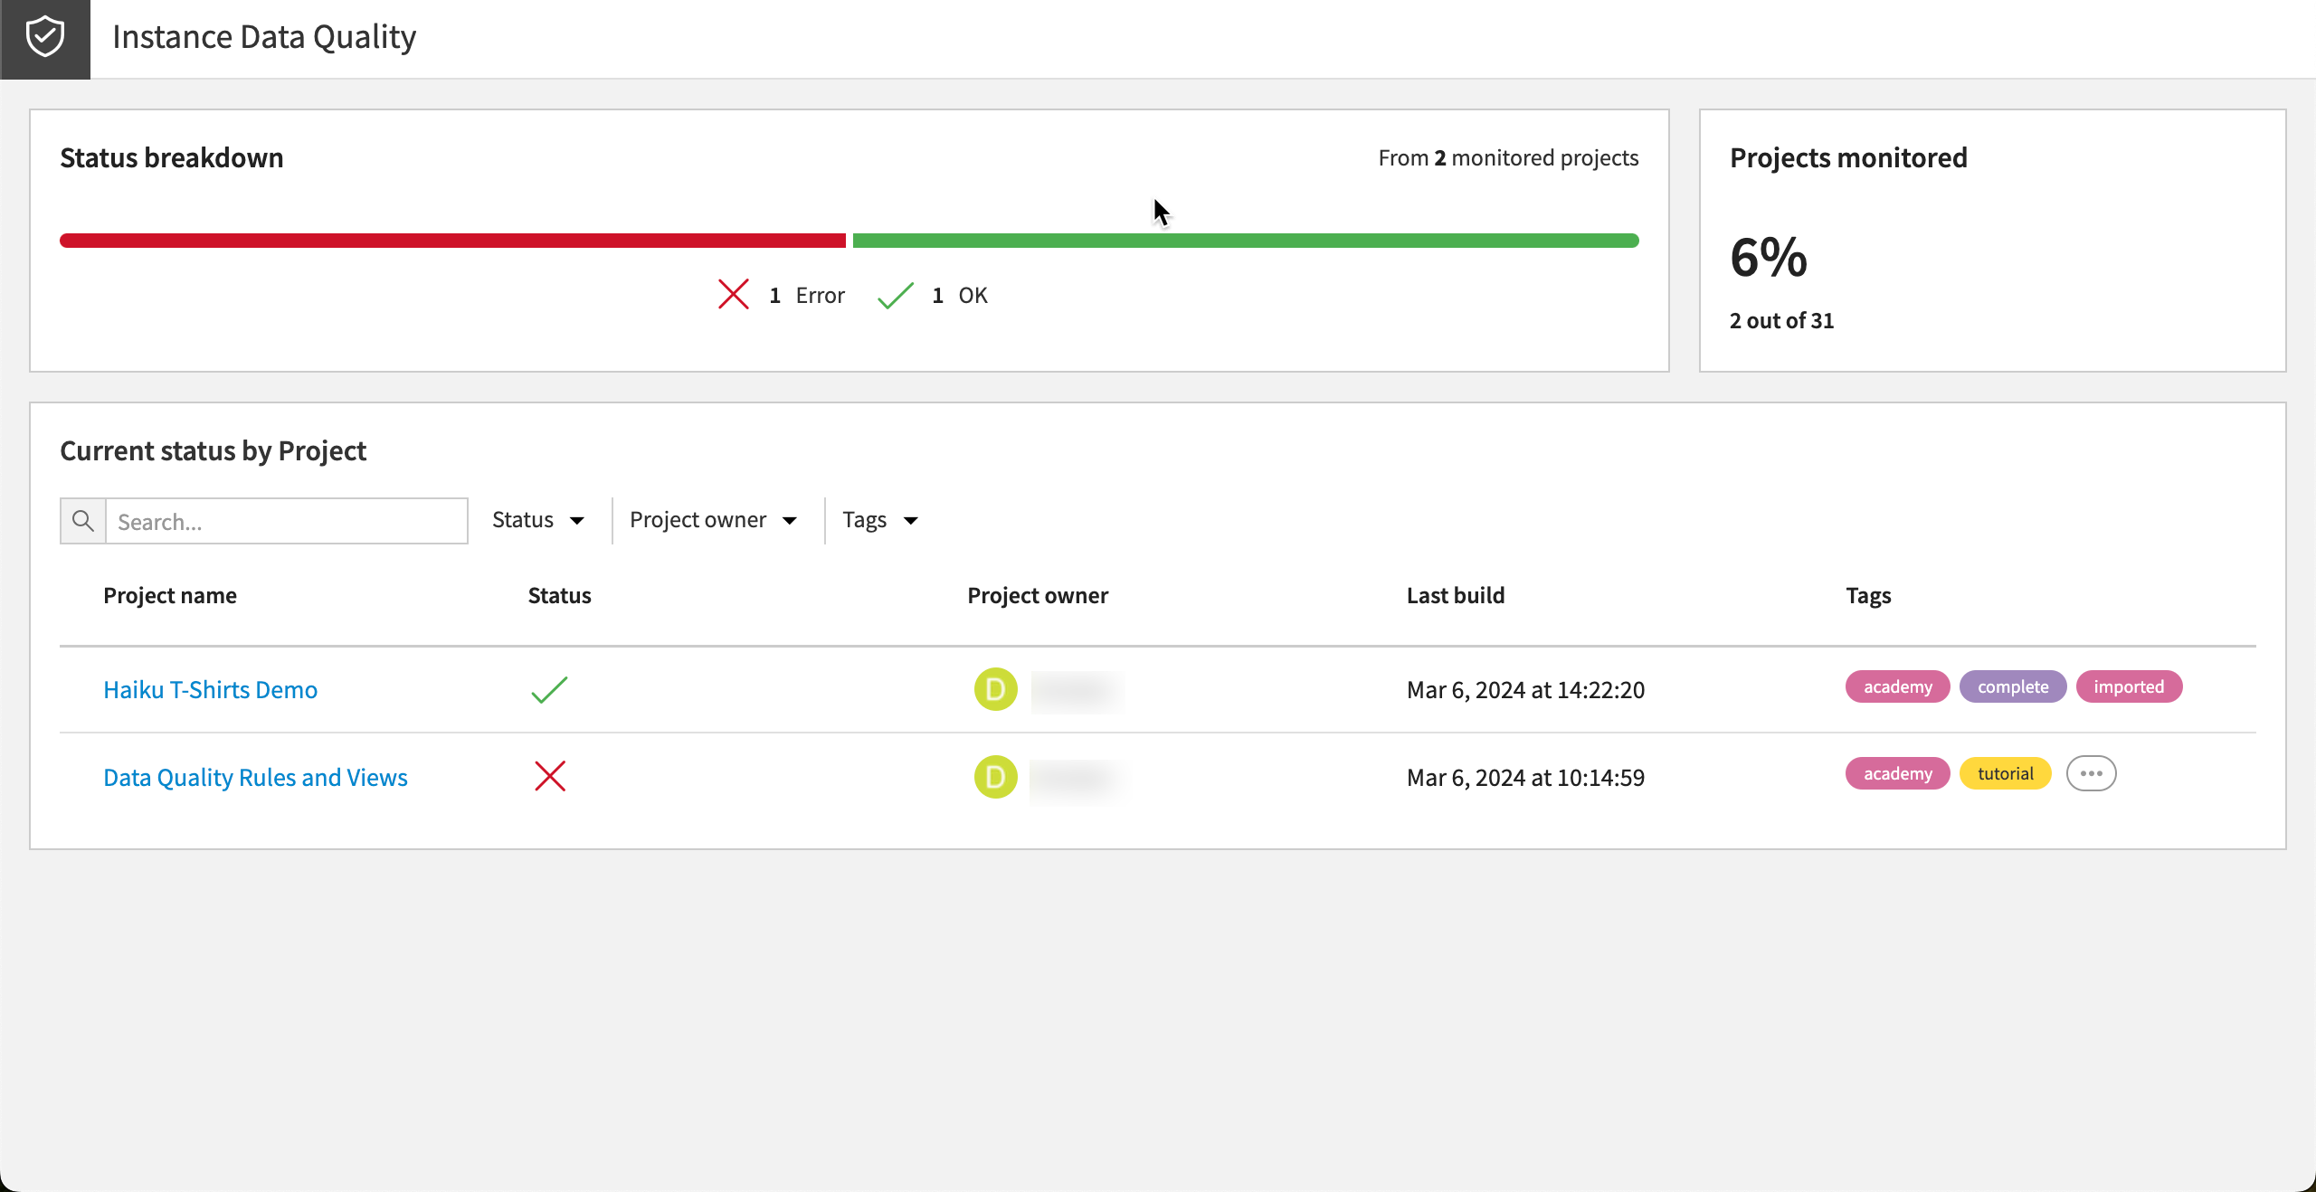Click 'From 2 monitored projects' text
This screenshot has width=2316, height=1192.
(1508, 157)
